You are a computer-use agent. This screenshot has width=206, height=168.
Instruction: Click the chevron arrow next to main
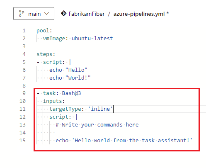(47, 14)
